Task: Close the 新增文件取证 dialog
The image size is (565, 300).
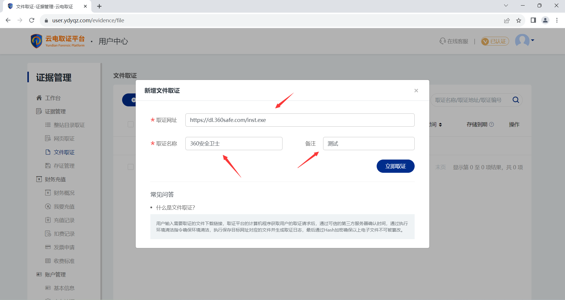Action: pyautogui.click(x=416, y=90)
